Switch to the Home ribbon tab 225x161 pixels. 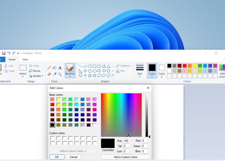(x=12, y=59)
